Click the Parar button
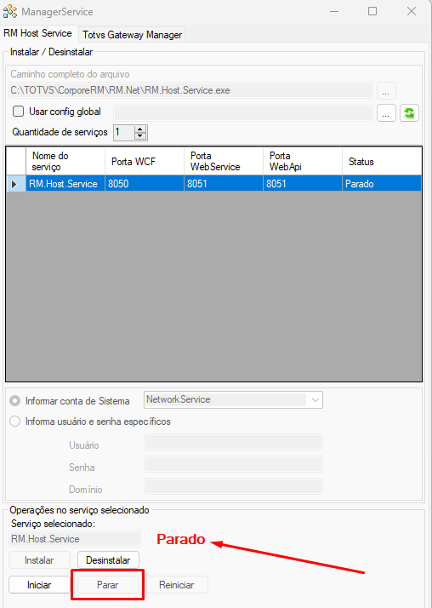The width and height of the screenshot is (432, 608). 108,585
